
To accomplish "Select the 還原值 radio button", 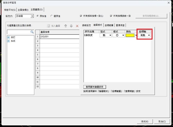I will 52,16.
